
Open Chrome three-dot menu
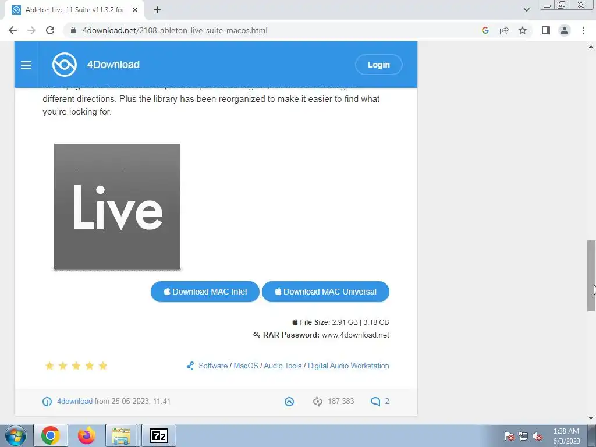pos(583,30)
